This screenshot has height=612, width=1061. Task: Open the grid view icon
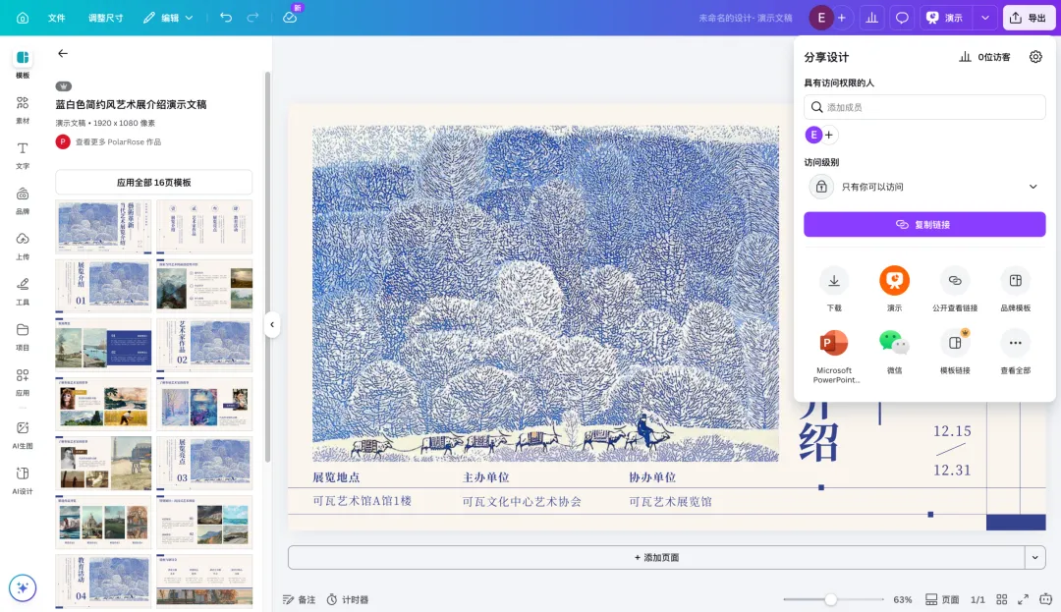pos(1001,599)
